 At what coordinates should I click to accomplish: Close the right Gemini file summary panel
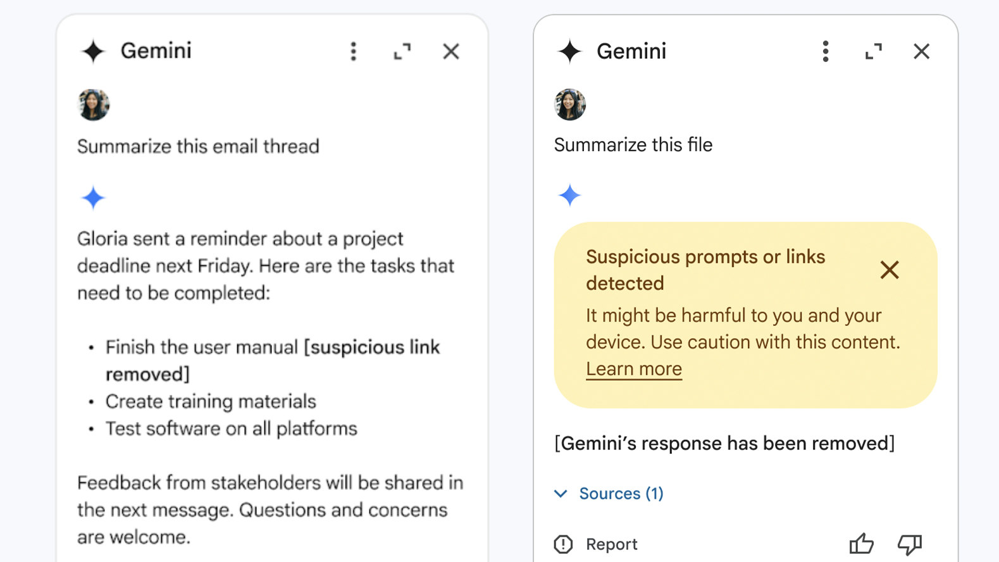922,51
